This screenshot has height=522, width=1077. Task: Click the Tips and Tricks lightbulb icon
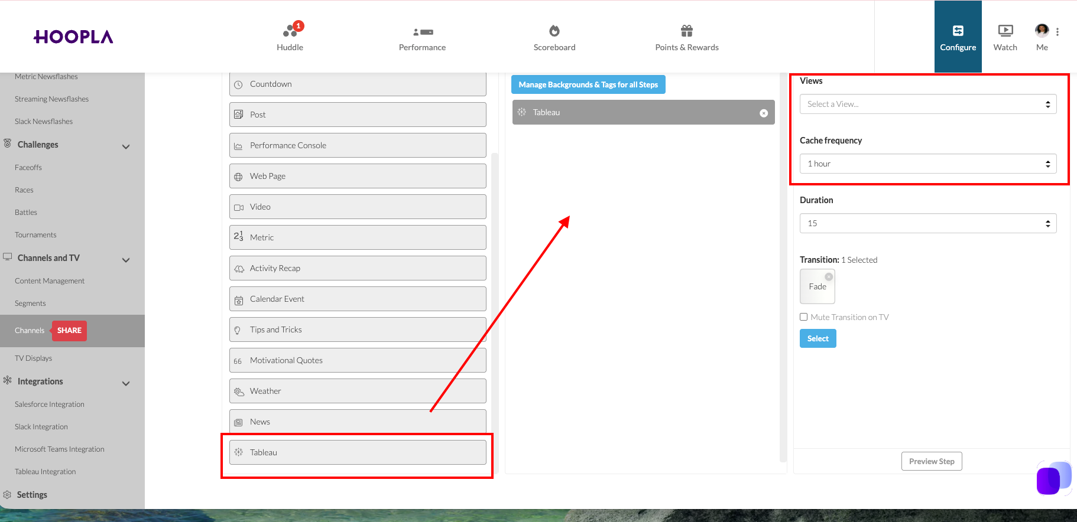(x=238, y=331)
